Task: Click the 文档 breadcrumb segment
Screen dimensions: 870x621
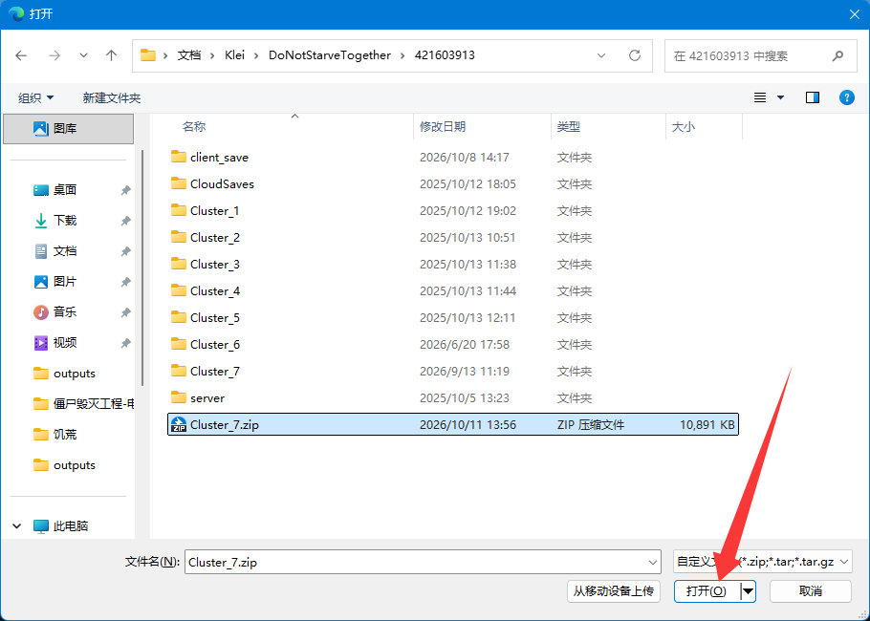Action: (189, 55)
